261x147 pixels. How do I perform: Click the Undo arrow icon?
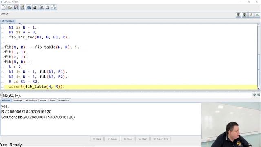pos(251,15)
